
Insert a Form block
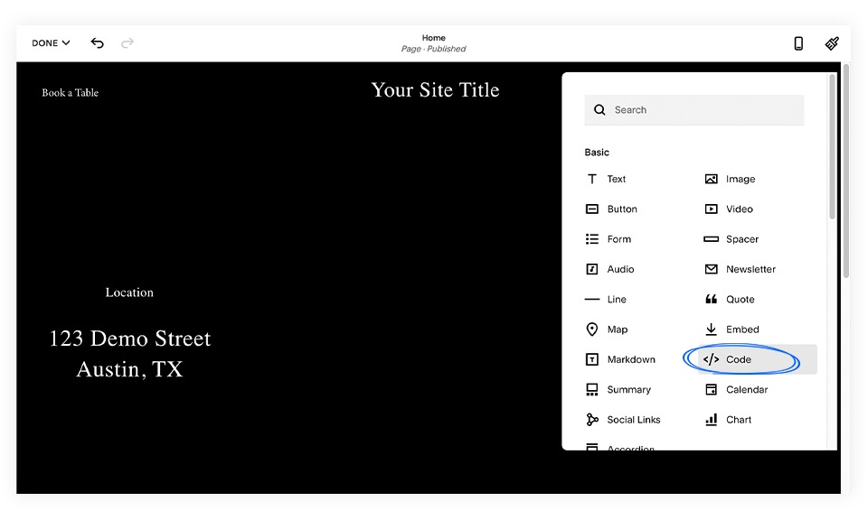pos(617,238)
